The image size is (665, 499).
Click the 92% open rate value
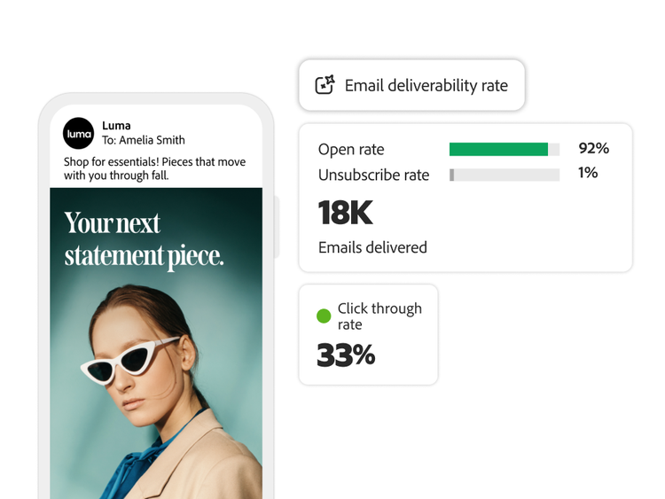[x=593, y=149]
